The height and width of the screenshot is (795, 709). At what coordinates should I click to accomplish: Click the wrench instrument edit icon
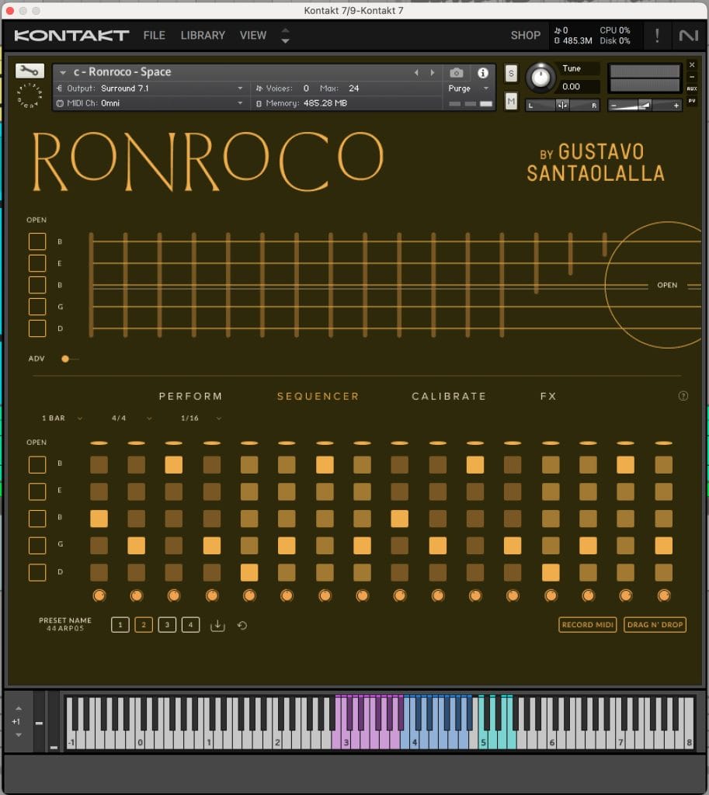pyautogui.click(x=29, y=71)
